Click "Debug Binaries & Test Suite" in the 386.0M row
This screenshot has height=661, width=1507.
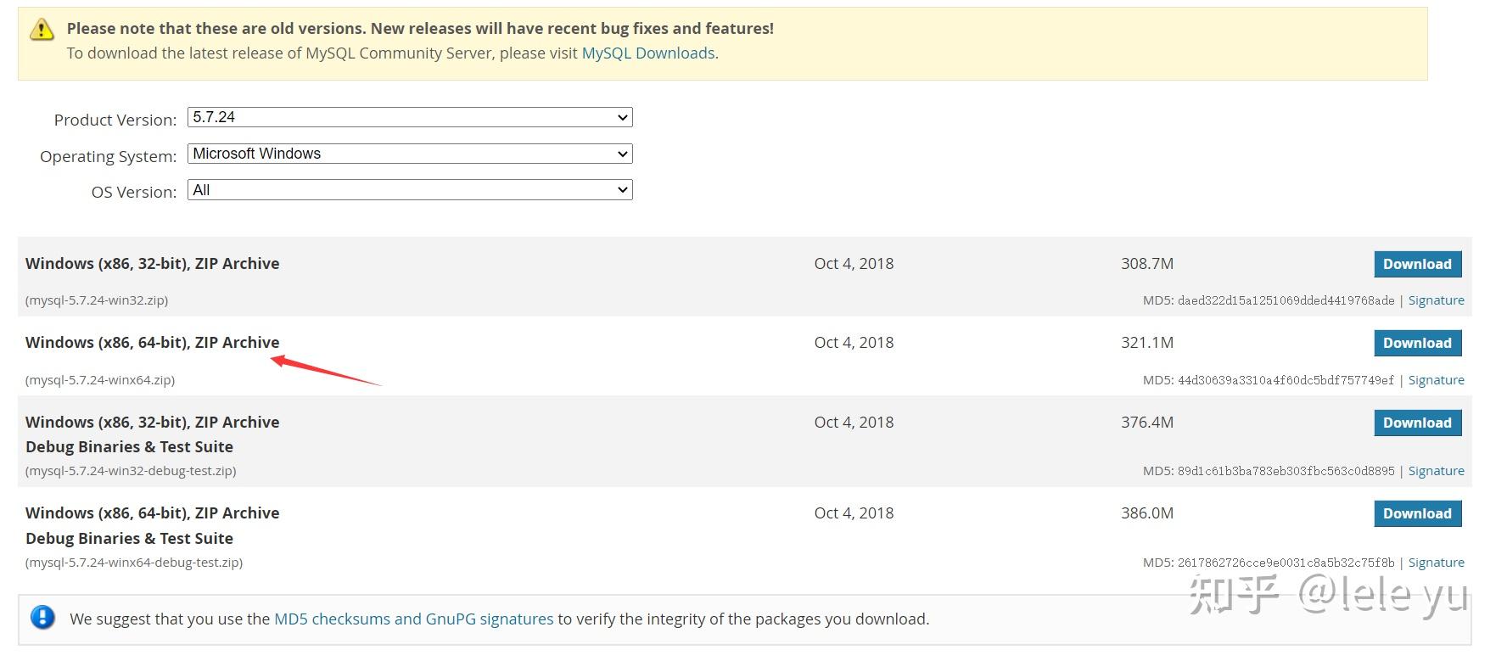pyautogui.click(x=129, y=539)
